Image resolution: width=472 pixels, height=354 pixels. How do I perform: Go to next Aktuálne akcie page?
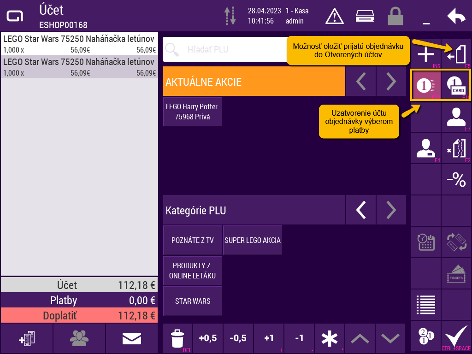coord(391,82)
